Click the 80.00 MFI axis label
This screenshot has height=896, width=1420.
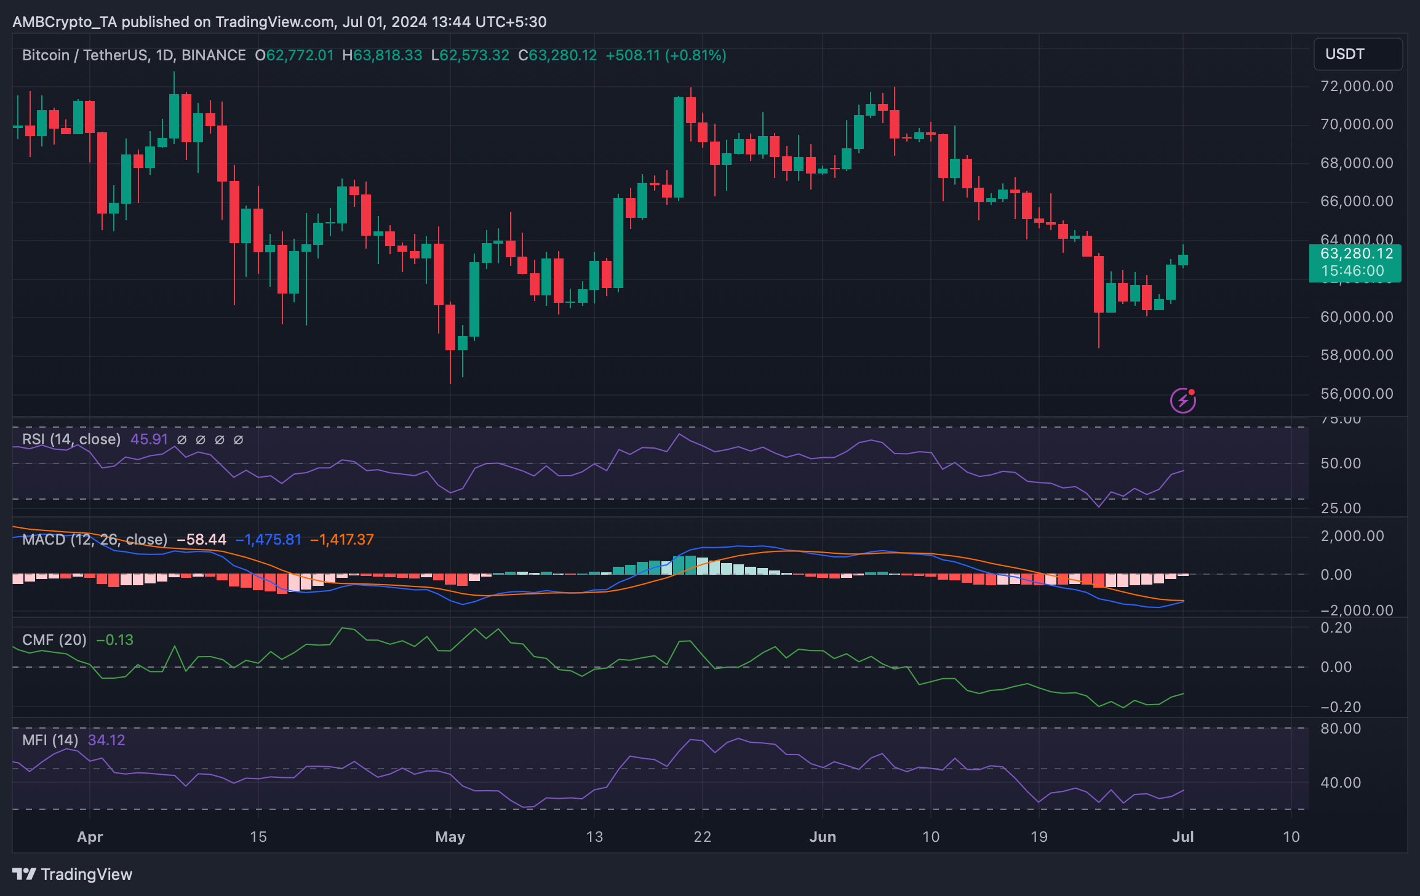coord(1341,729)
